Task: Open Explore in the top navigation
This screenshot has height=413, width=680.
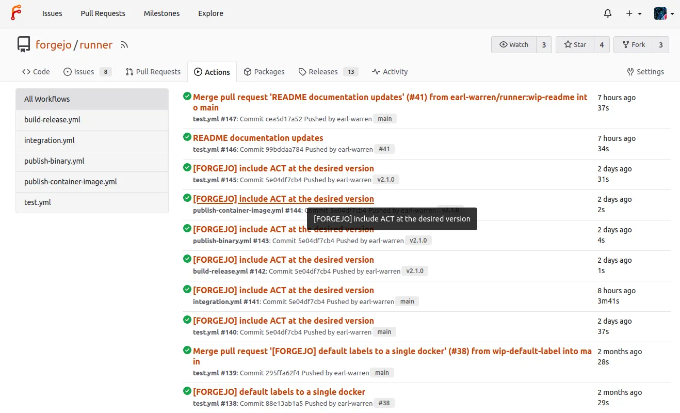Action: [211, 13]
